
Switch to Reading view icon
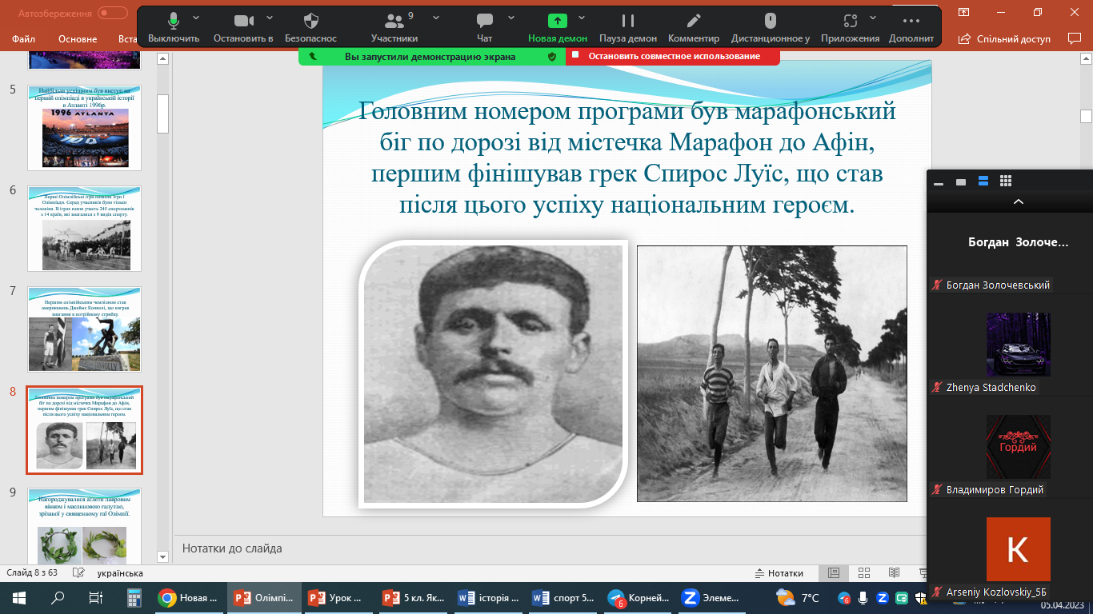pos(895,573)
